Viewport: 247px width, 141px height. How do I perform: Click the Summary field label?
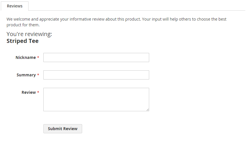click(x=26, y=75)
